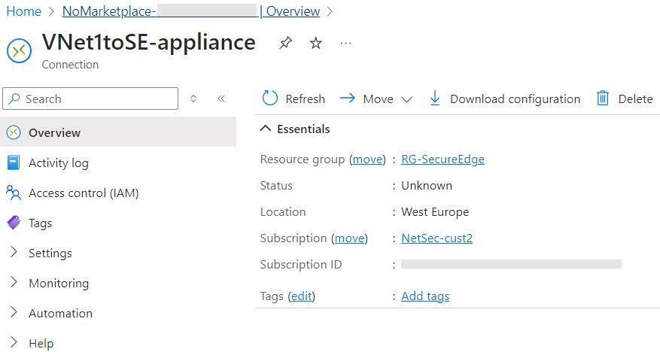660x352 pixels.
Task: Collapse the sidebar using double chevron
Action: [221, 99]
